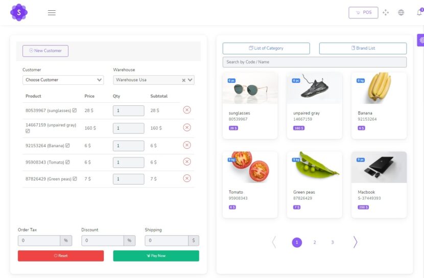424x278 pixels.
Task: Click the unpaired gray quantity field
Action: (x=128, y=128)
